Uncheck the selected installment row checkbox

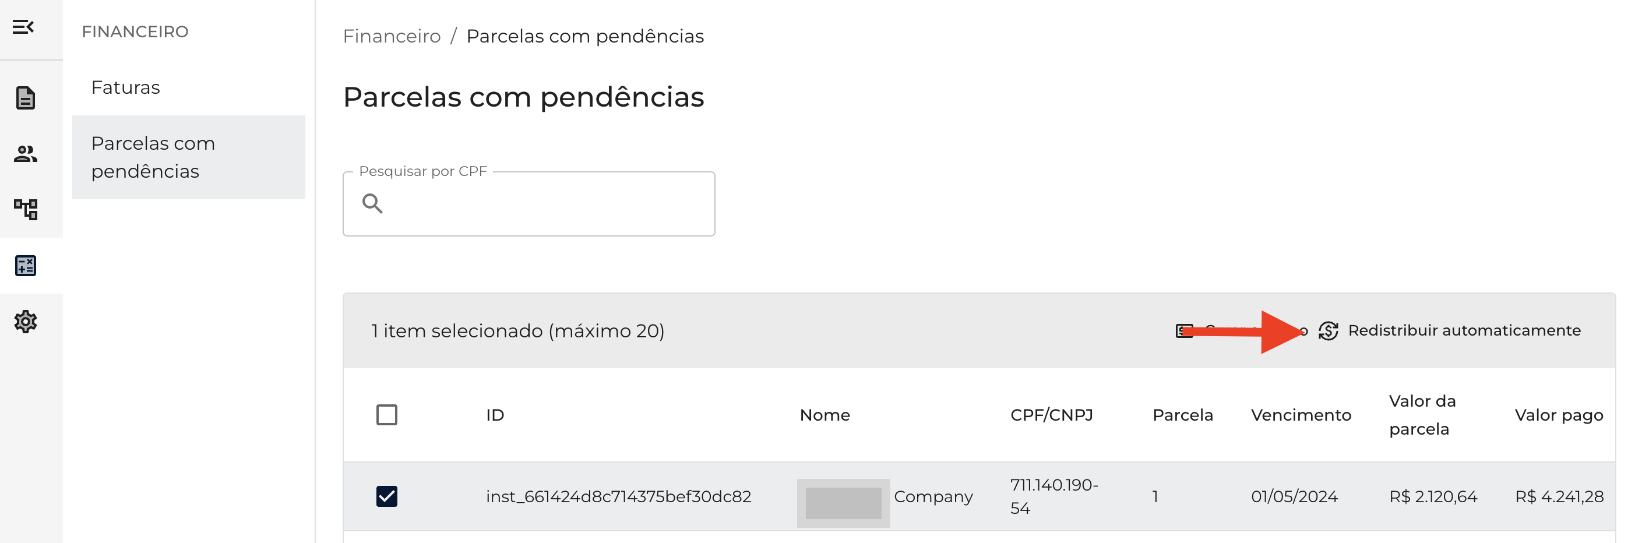(386, 496)
